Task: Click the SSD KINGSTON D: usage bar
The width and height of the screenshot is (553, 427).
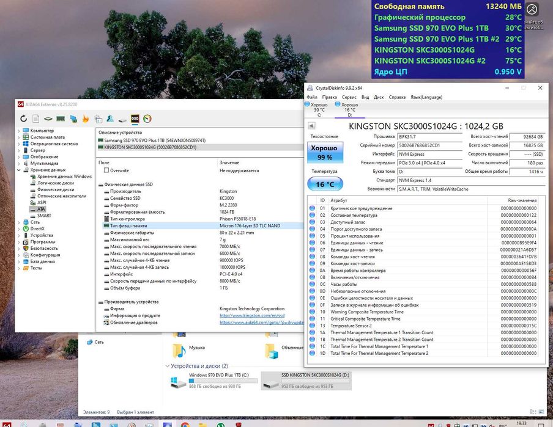Action: (315, 381)
